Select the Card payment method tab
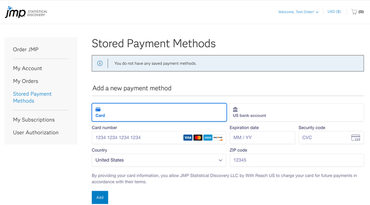Image resolution: width=370 pixels, height=205 pixels. click(159, 113)
